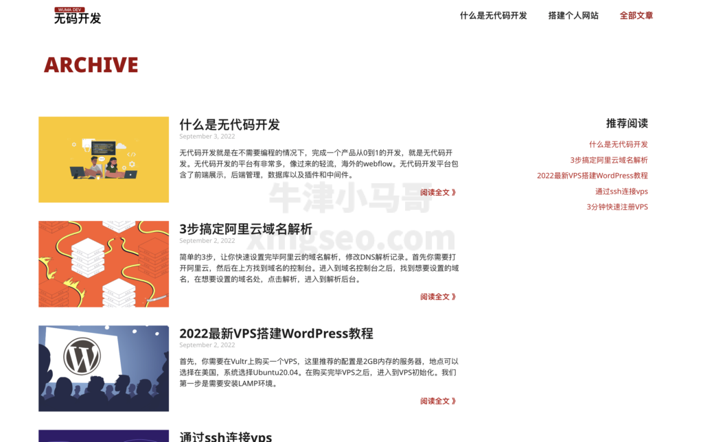Open the 搭建个人网站 navigation menu item

pos(573,16)
